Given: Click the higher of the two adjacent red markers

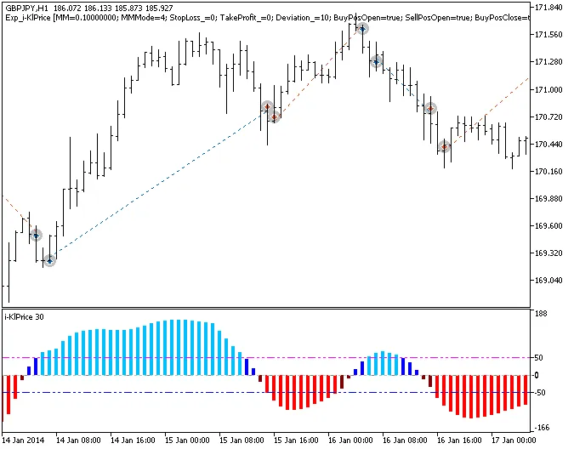Looking at the screenshot, I should (267, 107).
